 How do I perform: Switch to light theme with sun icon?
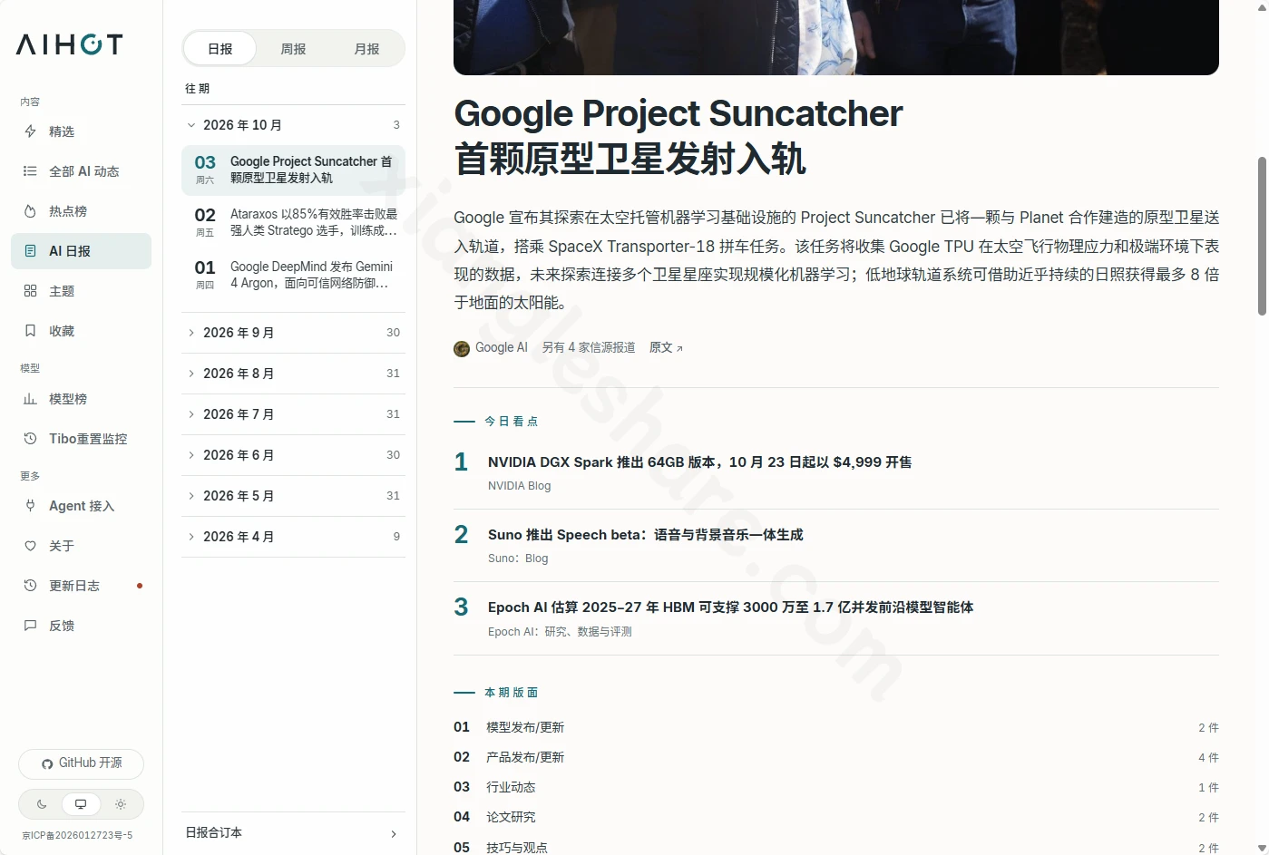(x=121, y=804)
